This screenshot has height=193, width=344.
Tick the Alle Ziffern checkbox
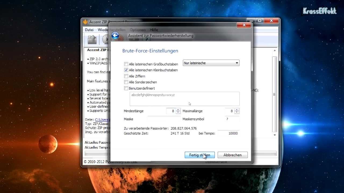126,76
